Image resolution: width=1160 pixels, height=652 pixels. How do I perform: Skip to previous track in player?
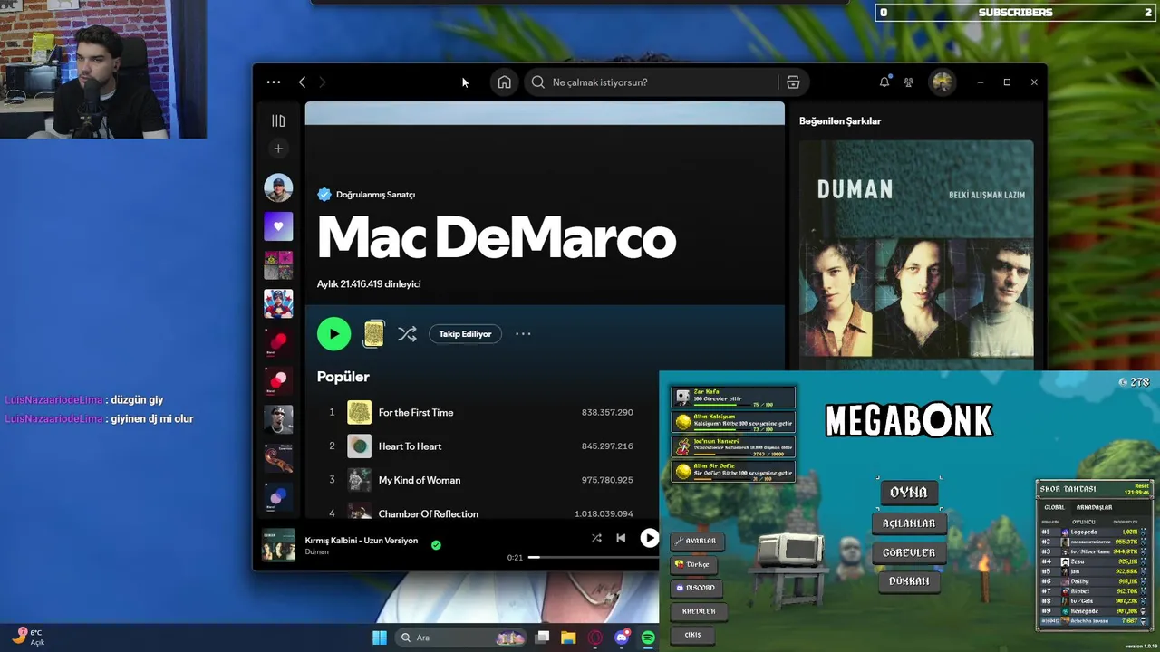(x=621, y=538)
